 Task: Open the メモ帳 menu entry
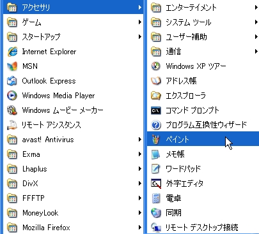pos(203,154)
